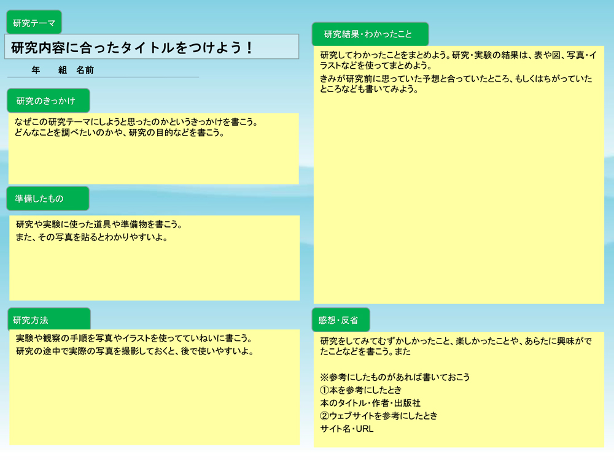614x460 pixels.
Task: Click text ※参考にしたものがあれば書いておこう
Action: pos(395,377)
